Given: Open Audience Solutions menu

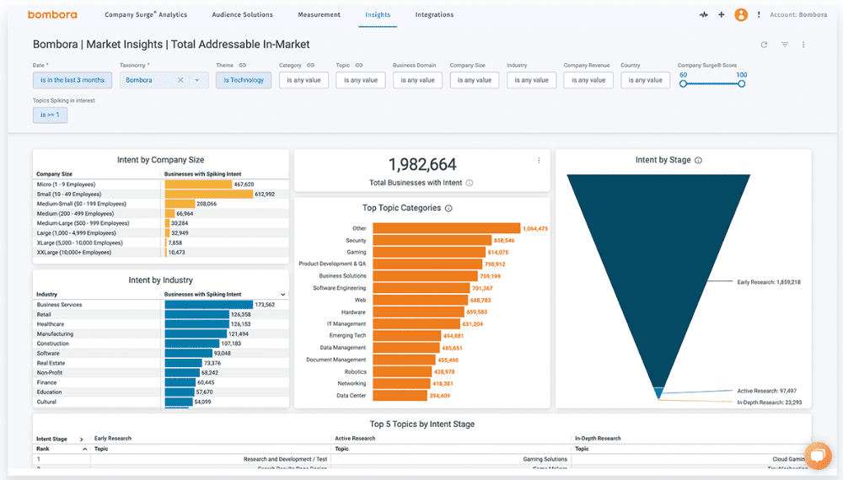Looking at the screenshot, I should pos(243,14).
